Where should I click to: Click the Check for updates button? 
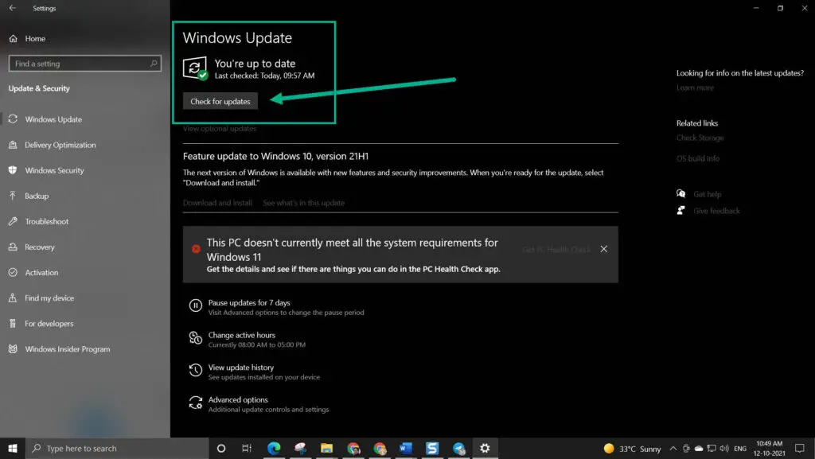point(220,101)
